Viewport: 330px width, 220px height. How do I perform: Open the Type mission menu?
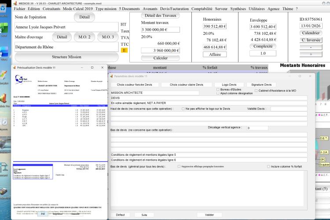[x=106, y=9]
